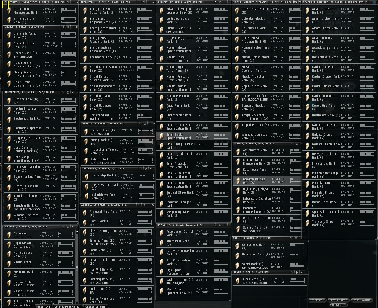Screen dimensions: 378x308
Task: Toggle the pin icon on Industry window
Action: 140,124
